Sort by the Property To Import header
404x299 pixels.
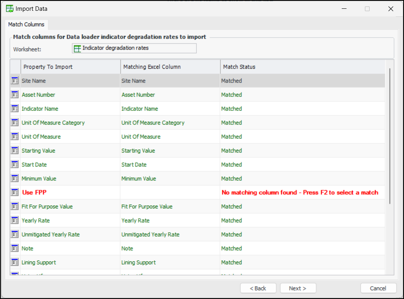pos(70,67)
